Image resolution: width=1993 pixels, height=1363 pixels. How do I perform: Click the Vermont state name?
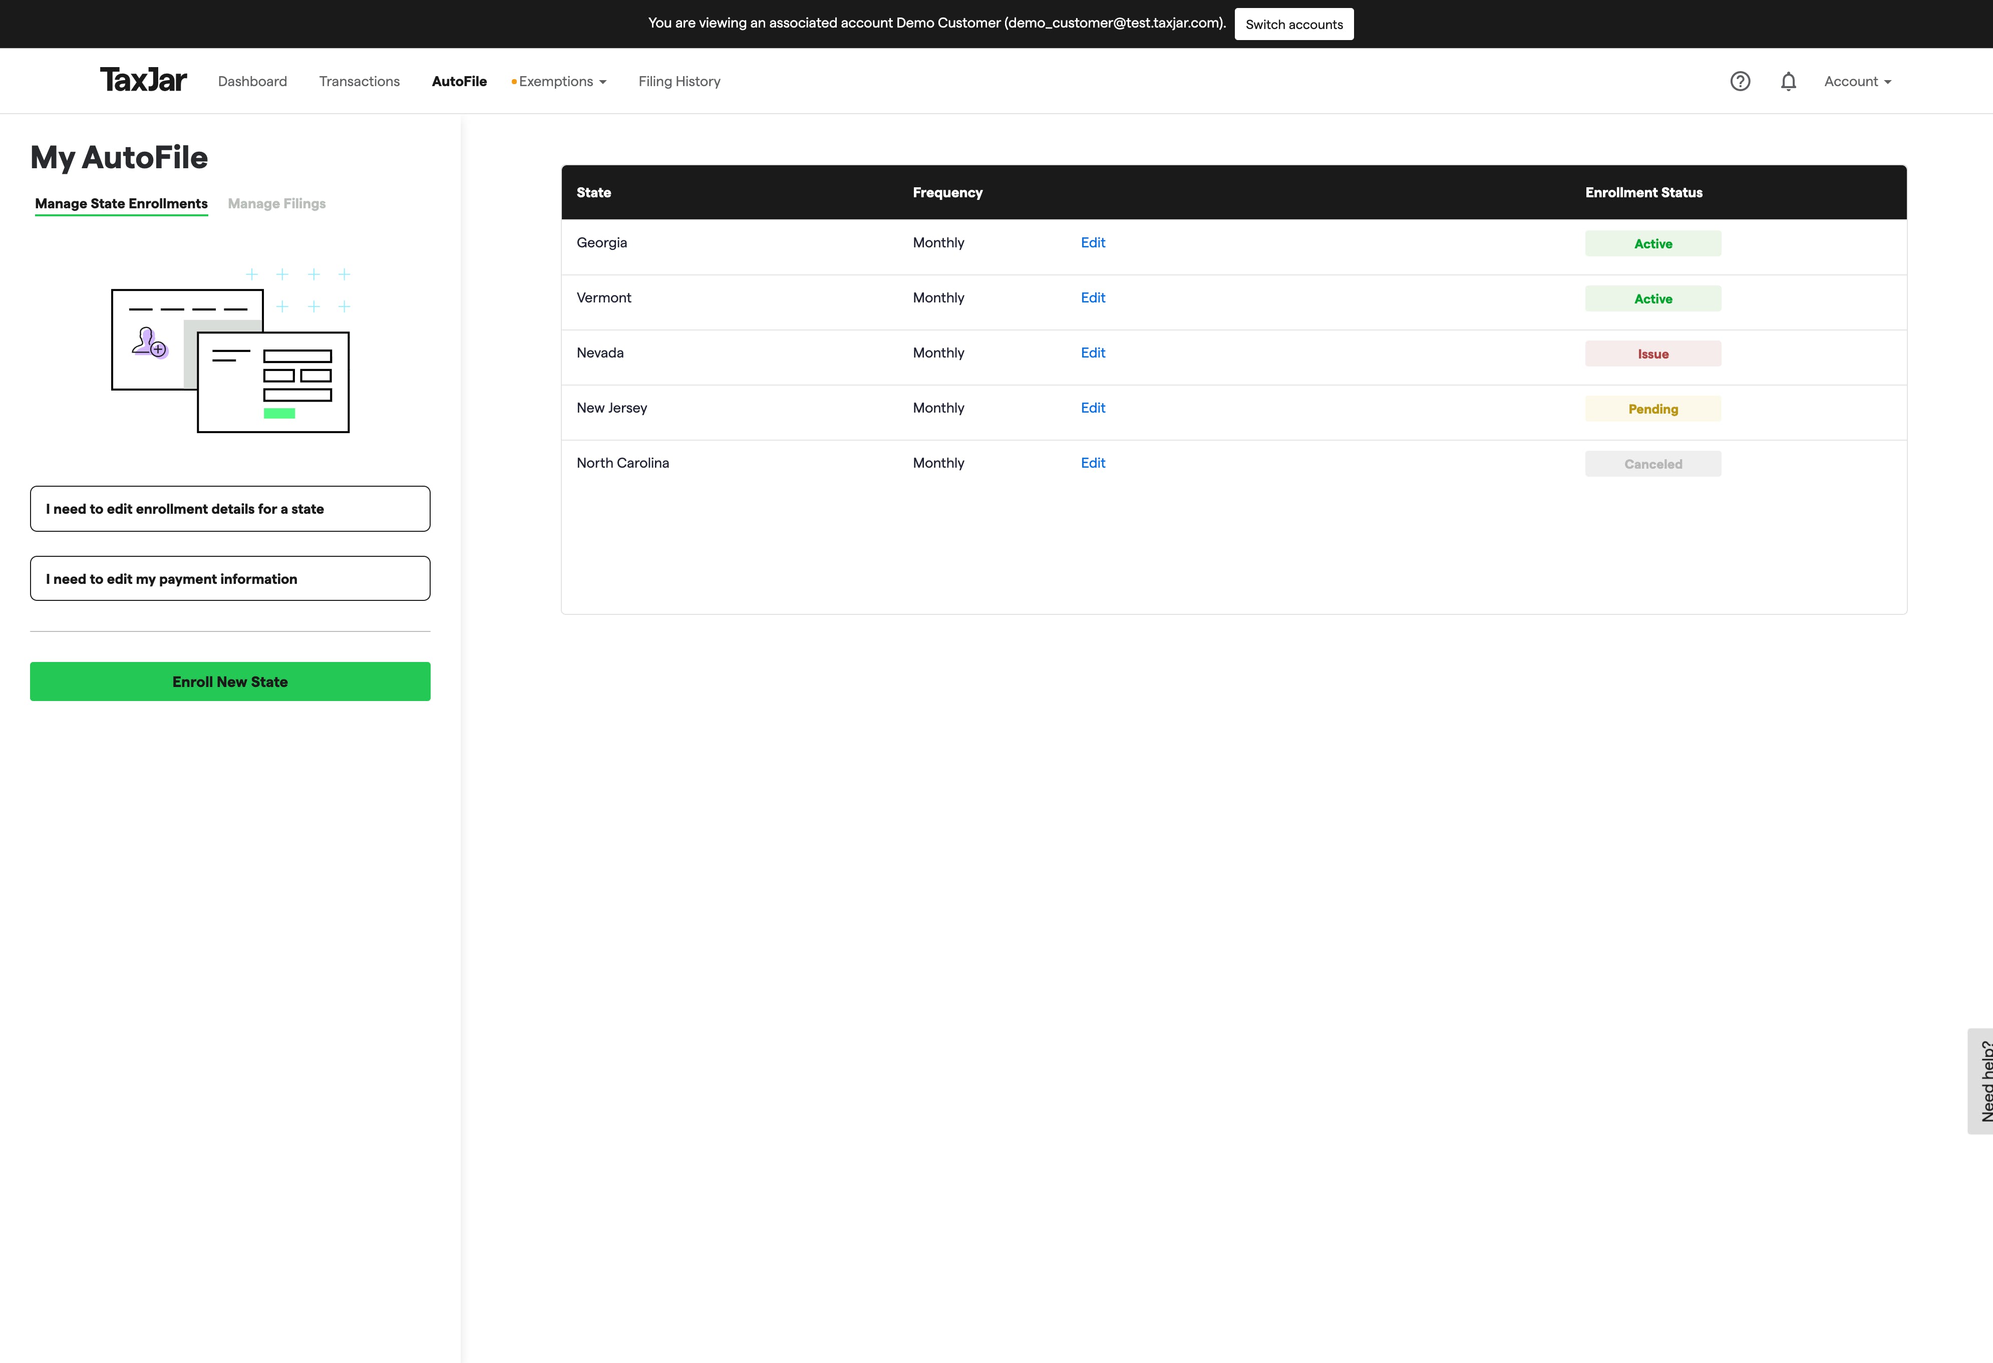604,297
